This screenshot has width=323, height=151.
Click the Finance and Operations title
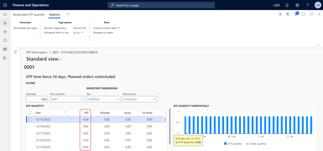tap(31, 5)
